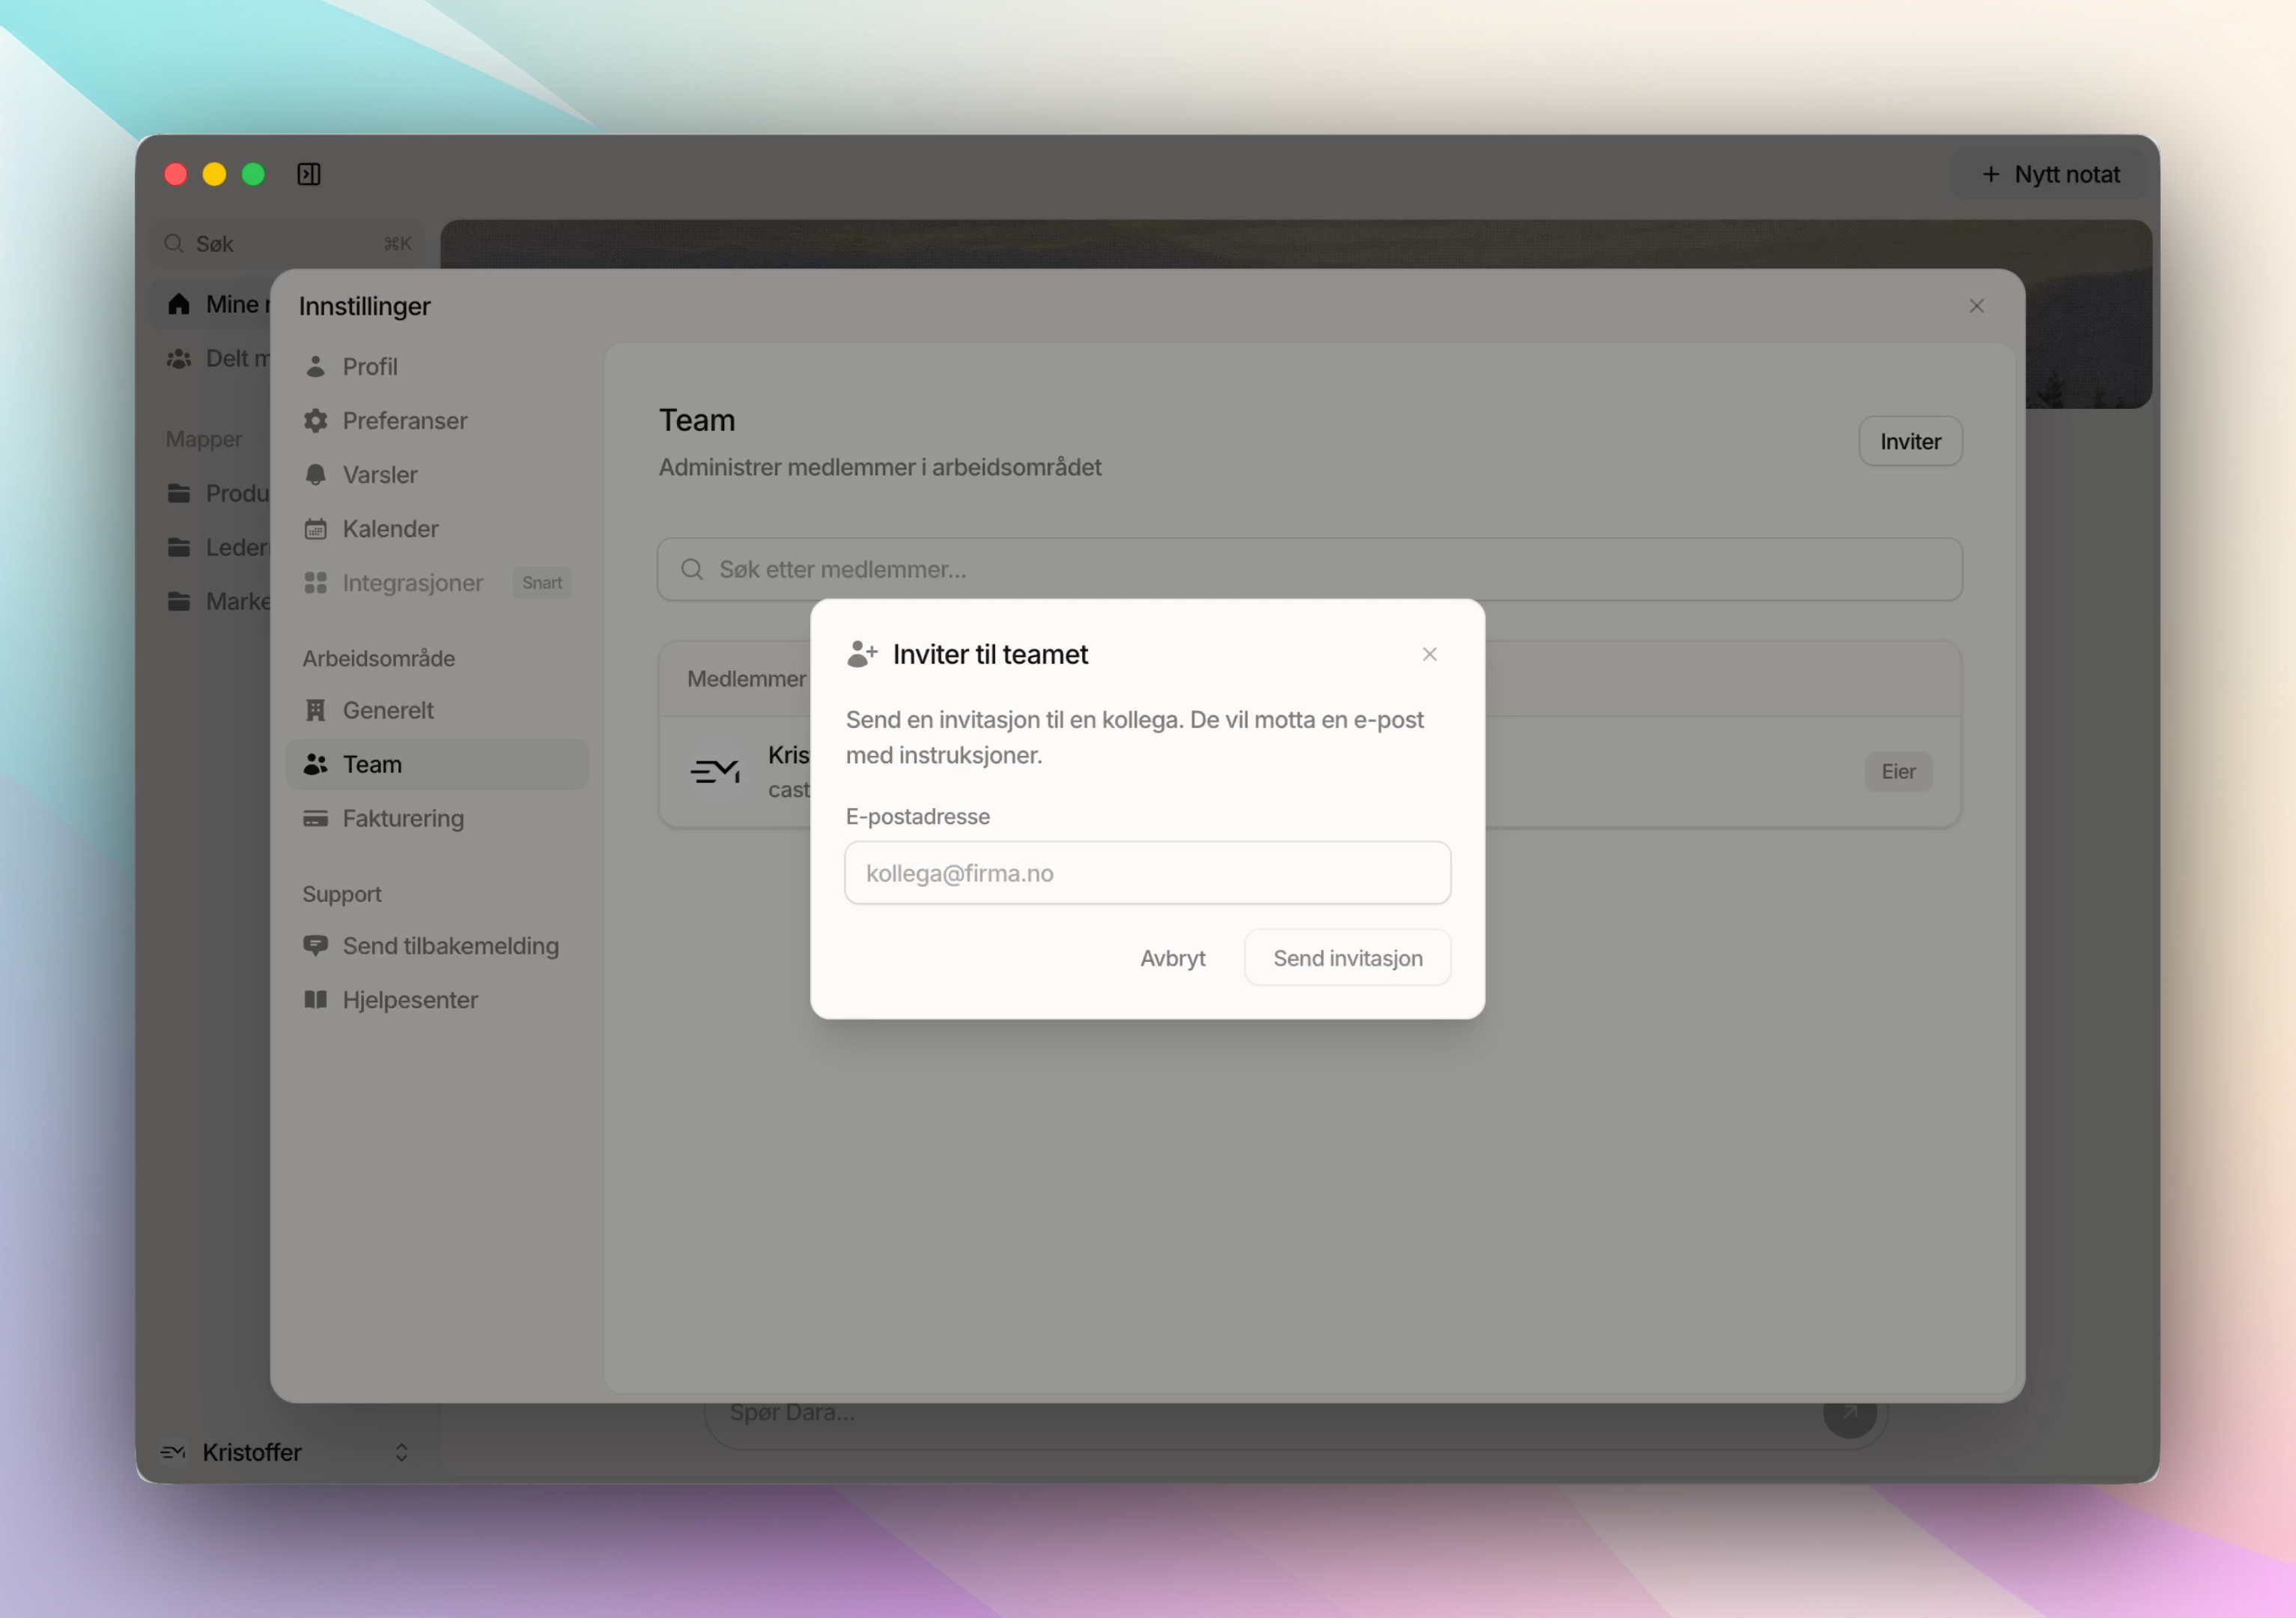The width and height of the screenshot is (2296, 1618).
Task: Click Søk etter medlemmer search field
Action: tap(1308, 569)
